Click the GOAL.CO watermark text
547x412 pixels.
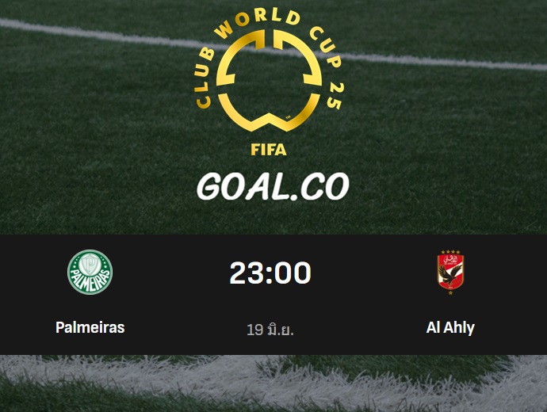pos(273,187)
